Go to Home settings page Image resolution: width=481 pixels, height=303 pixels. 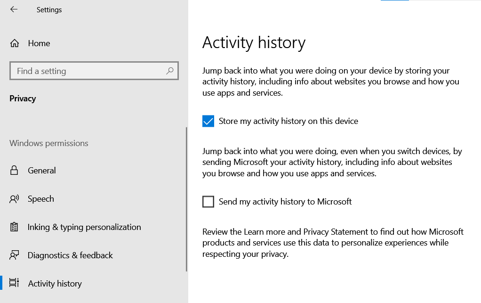pos(39,43)
